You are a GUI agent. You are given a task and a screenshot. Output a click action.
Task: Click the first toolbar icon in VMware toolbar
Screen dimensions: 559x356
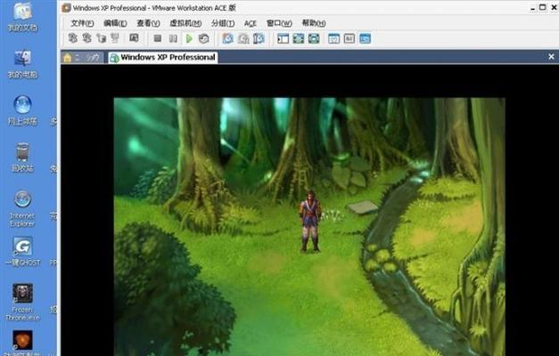point(73,38)
